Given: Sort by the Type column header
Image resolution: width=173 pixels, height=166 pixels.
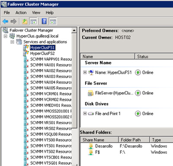Looking at the screenshot, I should click(161, 140).
